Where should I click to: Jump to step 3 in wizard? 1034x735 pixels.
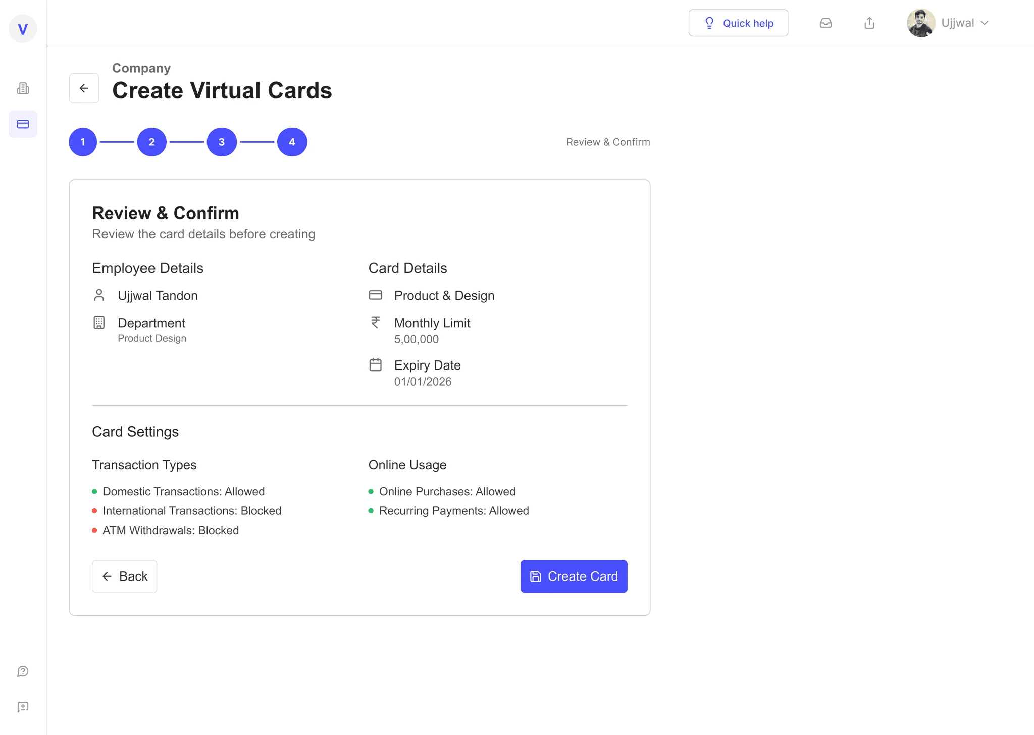(222, 142)
